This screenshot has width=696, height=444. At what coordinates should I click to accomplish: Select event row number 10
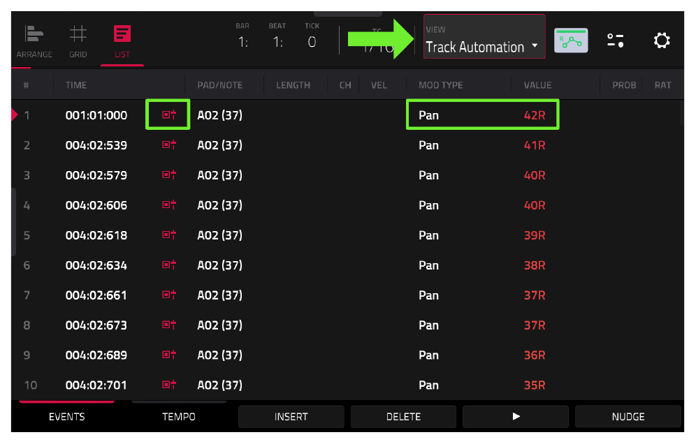30,385
